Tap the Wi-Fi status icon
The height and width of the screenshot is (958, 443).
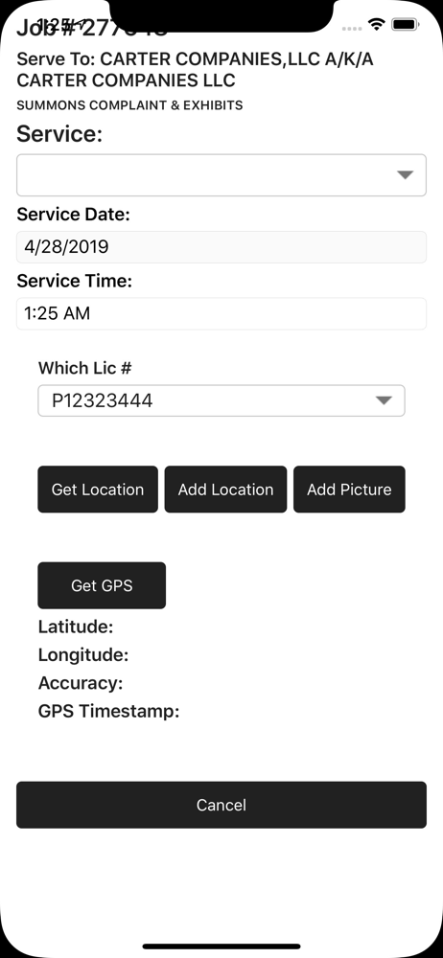(x=376, y=25)
